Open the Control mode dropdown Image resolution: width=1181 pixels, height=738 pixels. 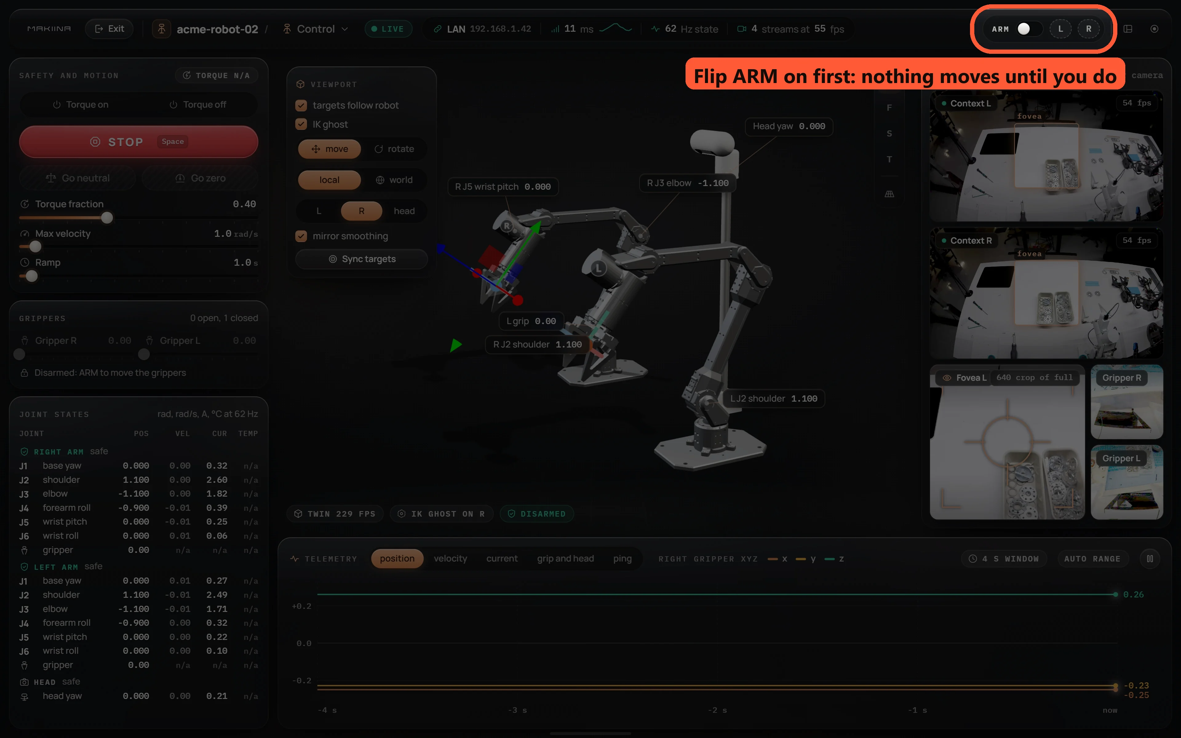(x=316, y=29)
